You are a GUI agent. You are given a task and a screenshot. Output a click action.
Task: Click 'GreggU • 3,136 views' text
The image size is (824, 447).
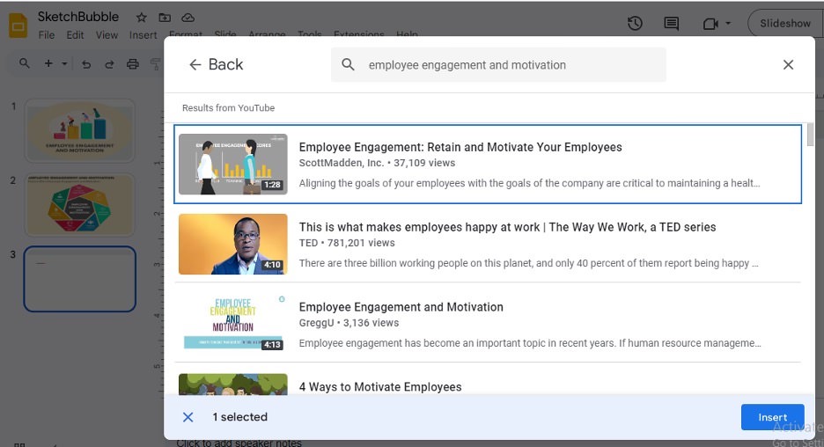(x=349, y=323)
